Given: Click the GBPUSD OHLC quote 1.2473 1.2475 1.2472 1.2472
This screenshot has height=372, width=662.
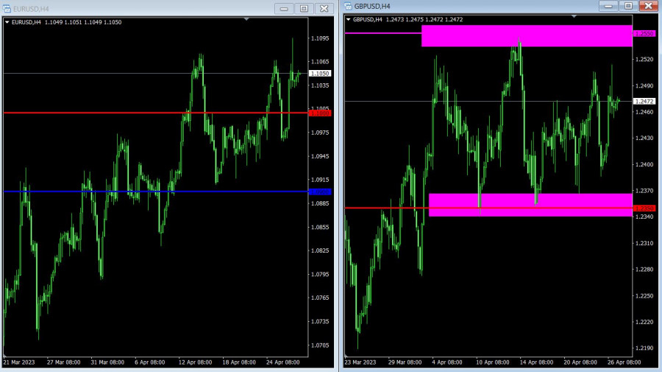Looking at the screenshot, I should pyautogui.click(x=424, y=19).
